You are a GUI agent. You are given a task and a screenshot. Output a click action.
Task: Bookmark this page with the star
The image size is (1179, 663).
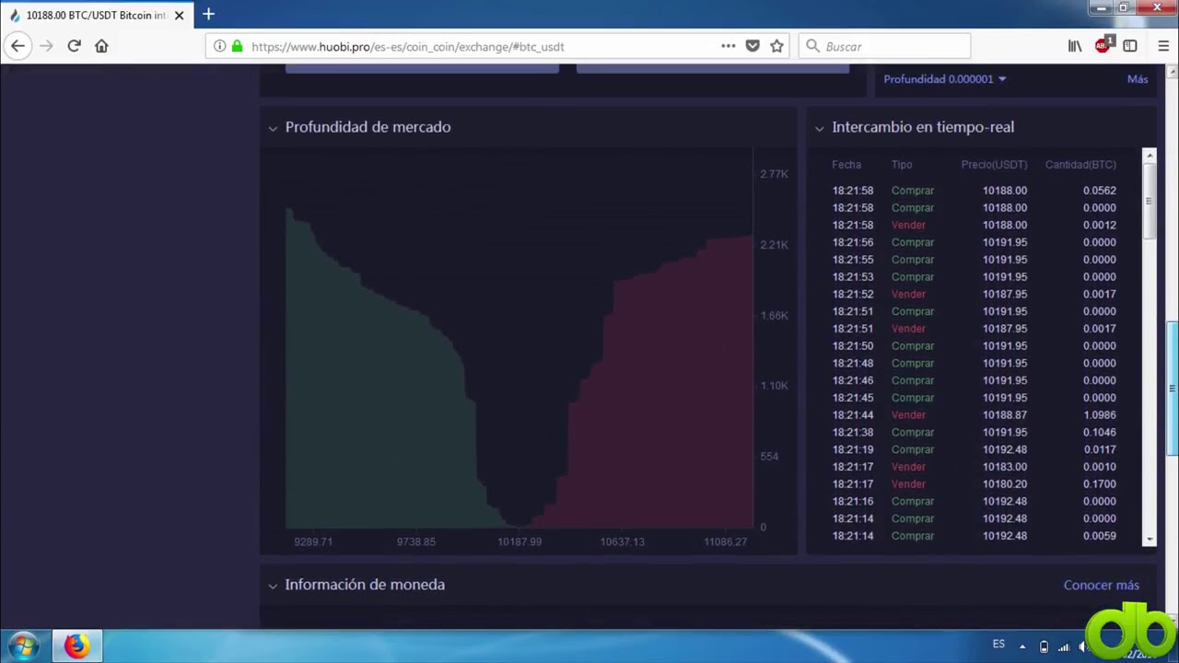pyautogui.click(x=776, y=46)
